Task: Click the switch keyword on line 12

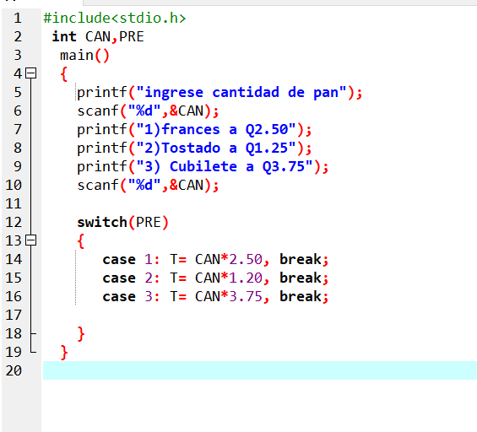Action: pos(102,222)
